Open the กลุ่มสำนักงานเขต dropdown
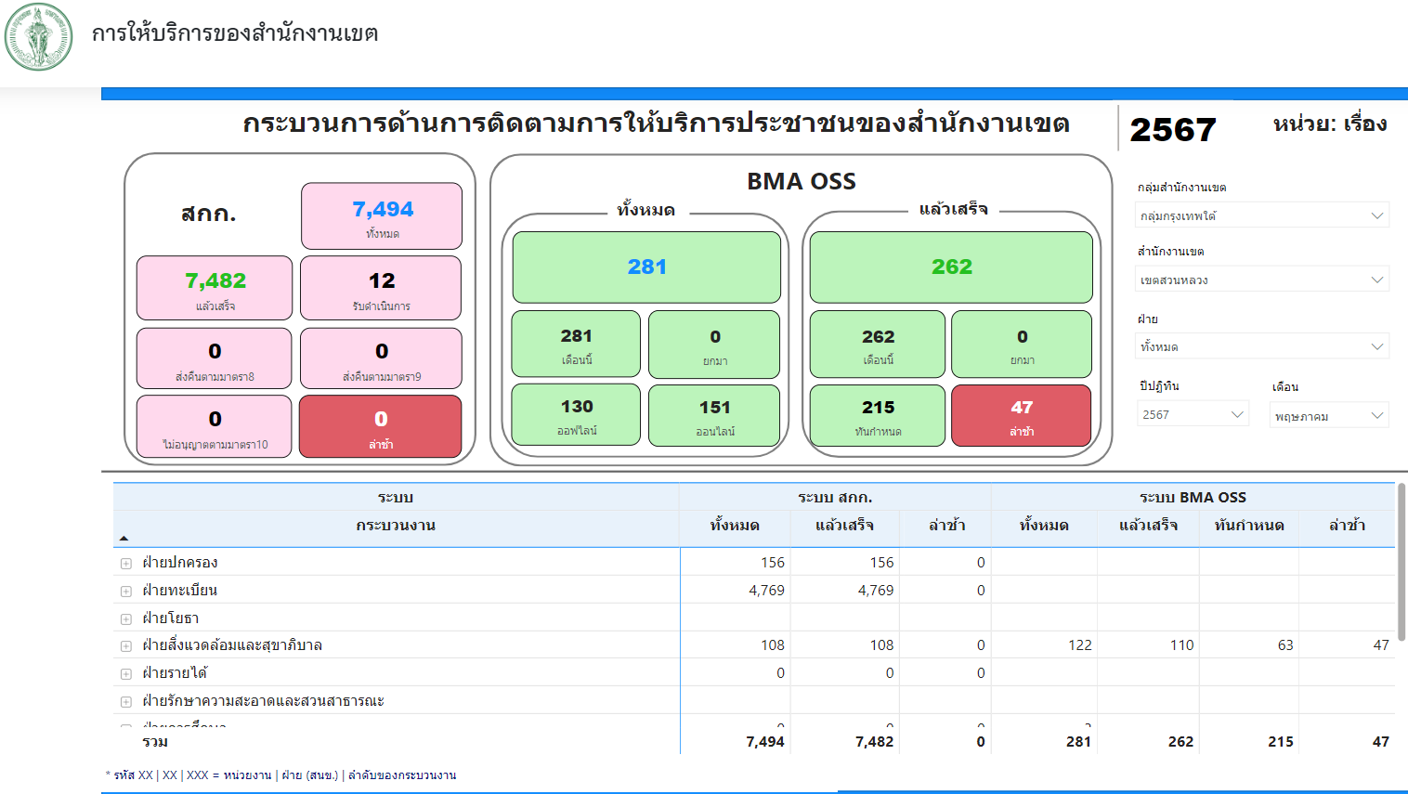The height and width of the screenshot is (794, 1408). tap(1262, 215)
